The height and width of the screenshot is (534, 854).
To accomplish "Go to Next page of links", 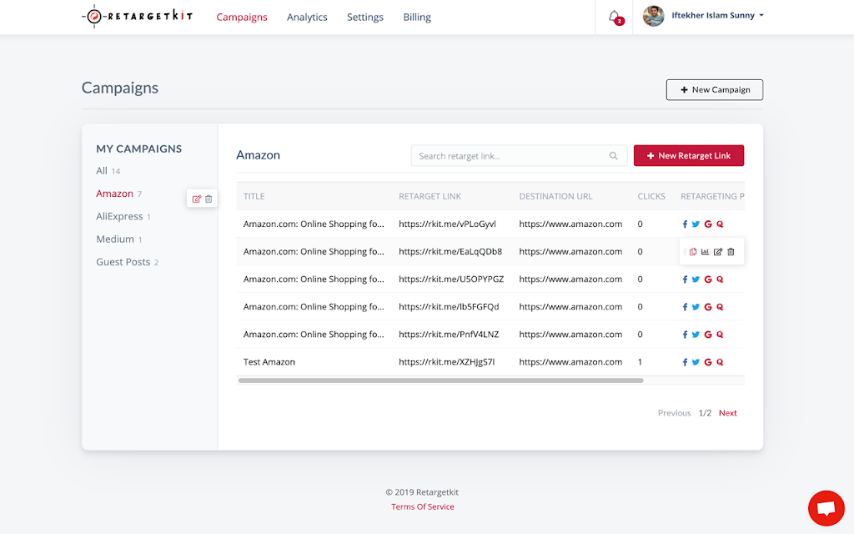I will 727,413.
